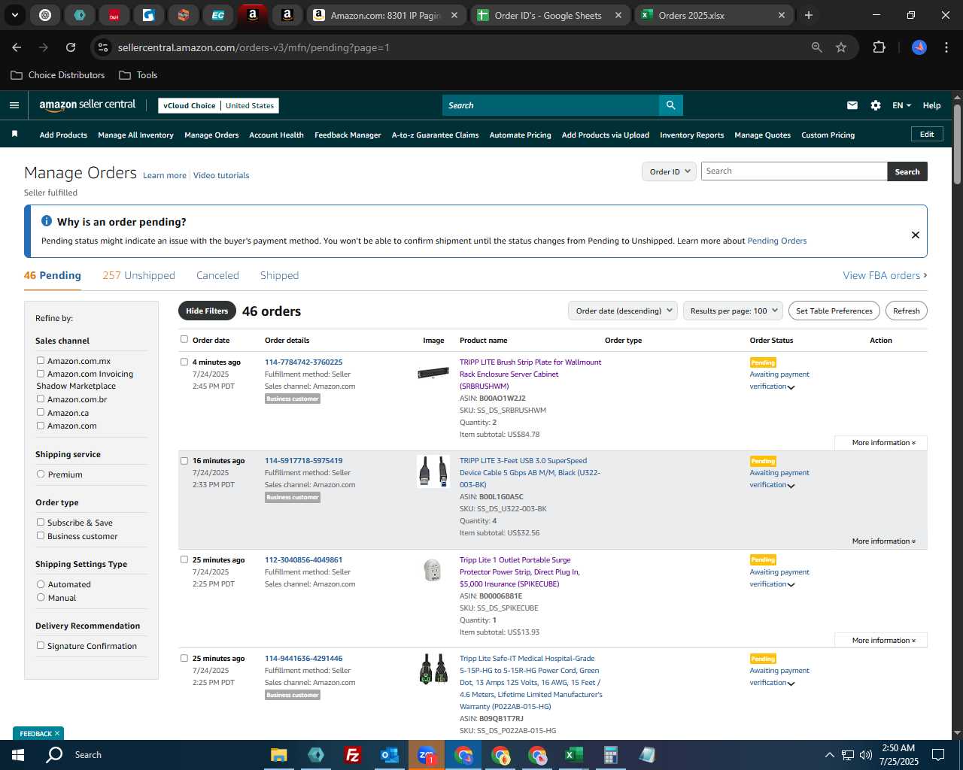Reload the page with refresh icon

(71, 47)
